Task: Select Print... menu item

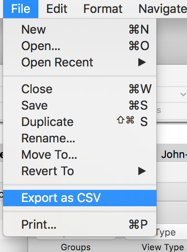Action: pyautogui.click(x=80, y=225)
